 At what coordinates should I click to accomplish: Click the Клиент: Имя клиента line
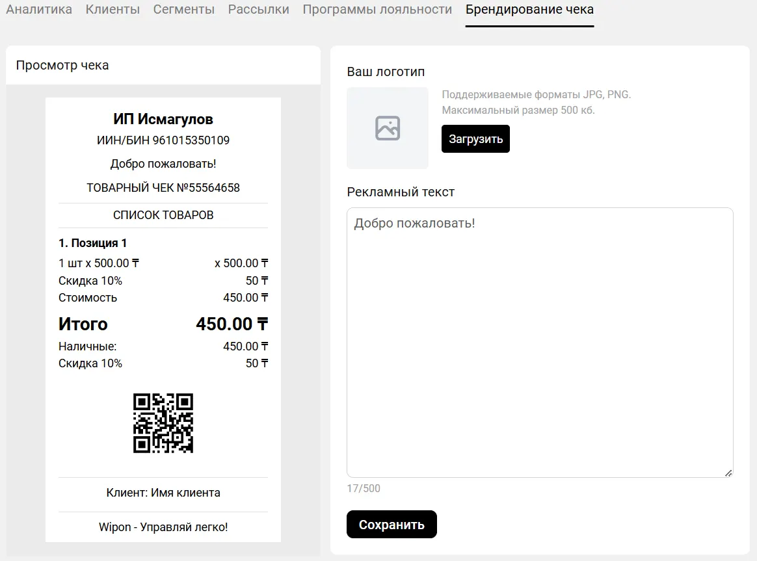(163, 493)
